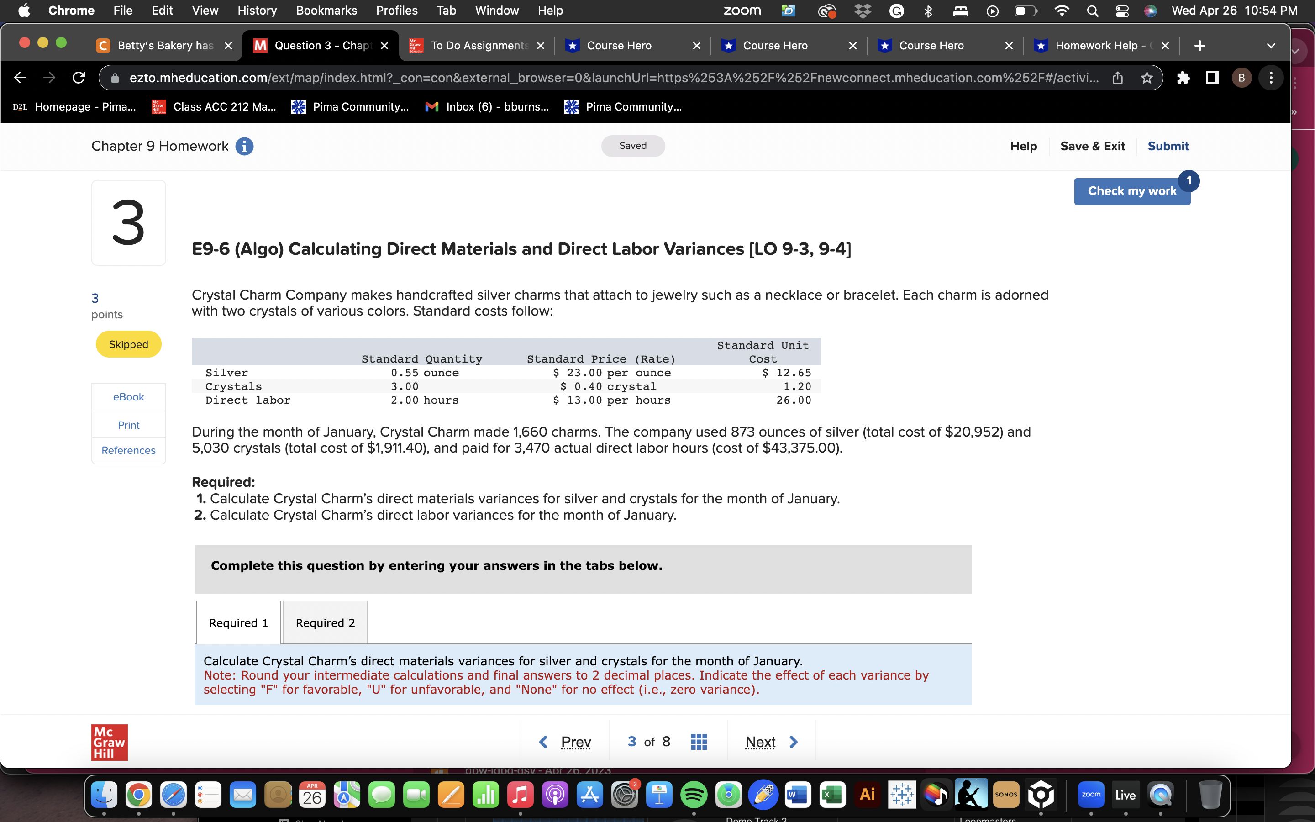Open Zoom from the Dock
This screenshot has width=1315, height=822.
(x=1091, y=794)
